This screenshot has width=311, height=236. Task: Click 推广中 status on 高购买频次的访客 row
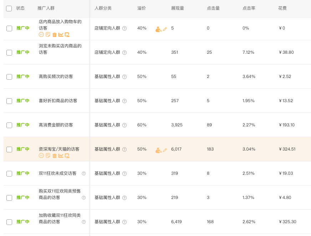pyautogui.click(x=23, y=77)
